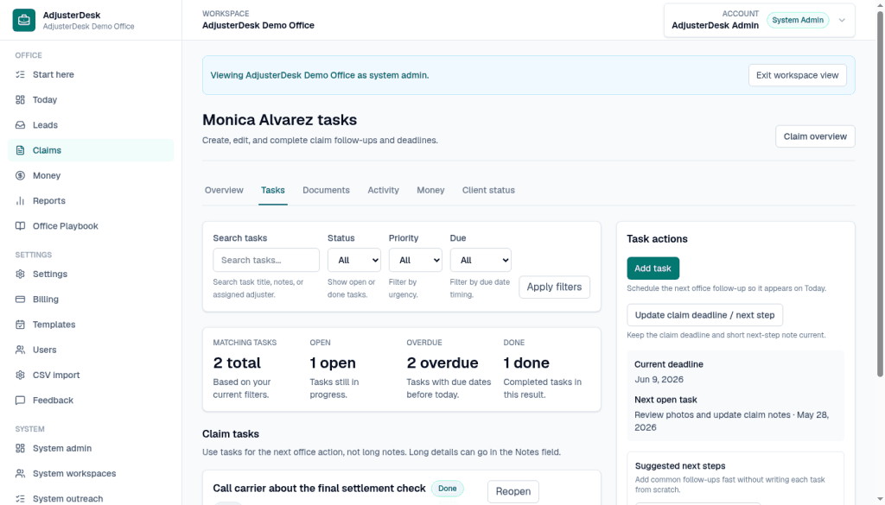
Task: Click the Settings gear icon
Action: (21, 274)
